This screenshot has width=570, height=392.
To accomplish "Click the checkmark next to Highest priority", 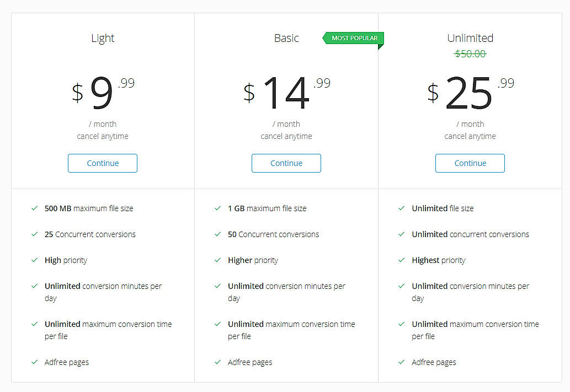I will click(402, 260).
